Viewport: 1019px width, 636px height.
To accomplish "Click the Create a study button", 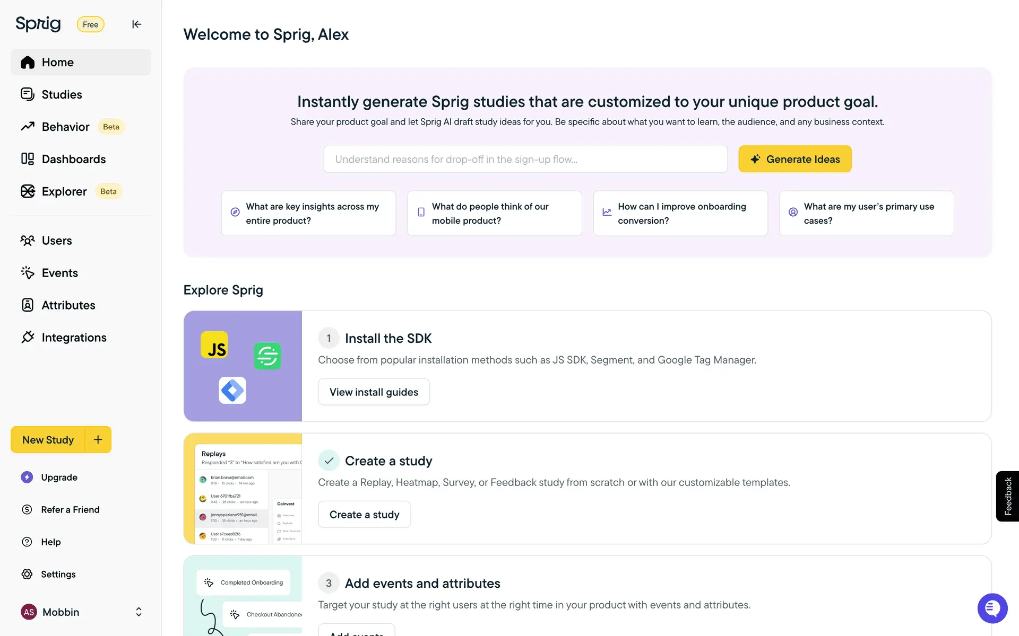I will point(364,515).
